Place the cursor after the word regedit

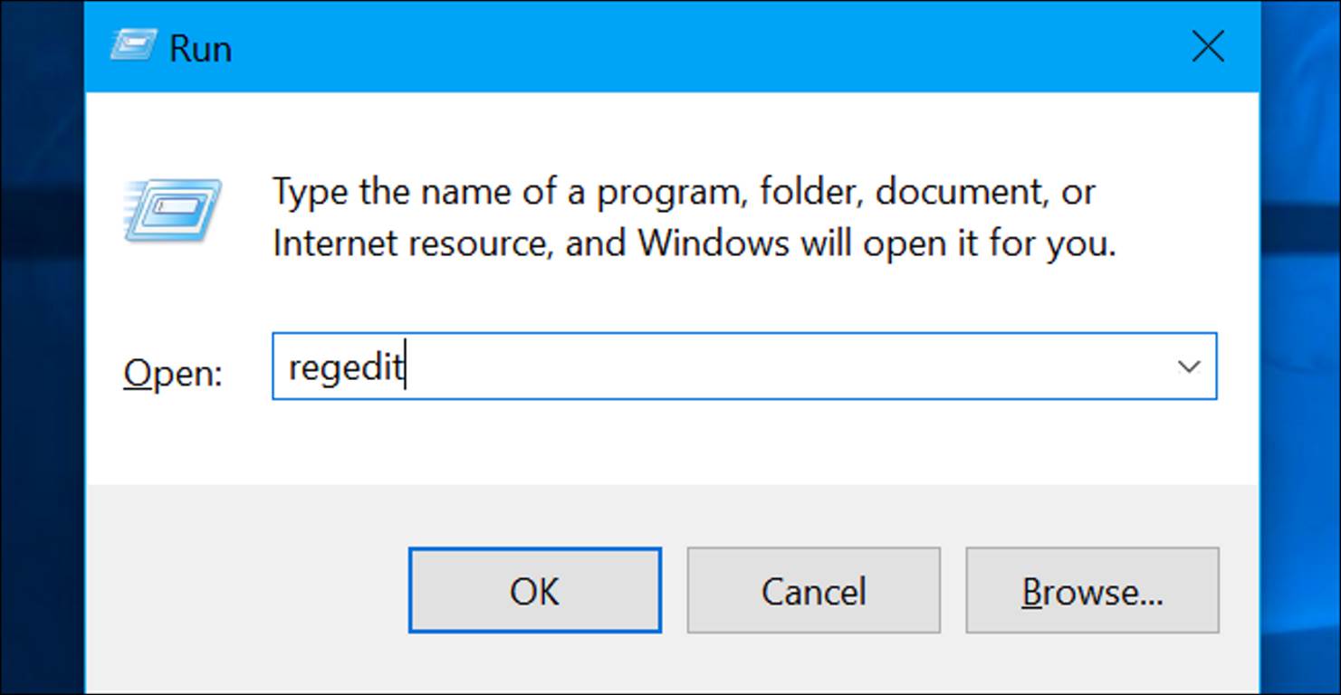[x=406, y=367]
